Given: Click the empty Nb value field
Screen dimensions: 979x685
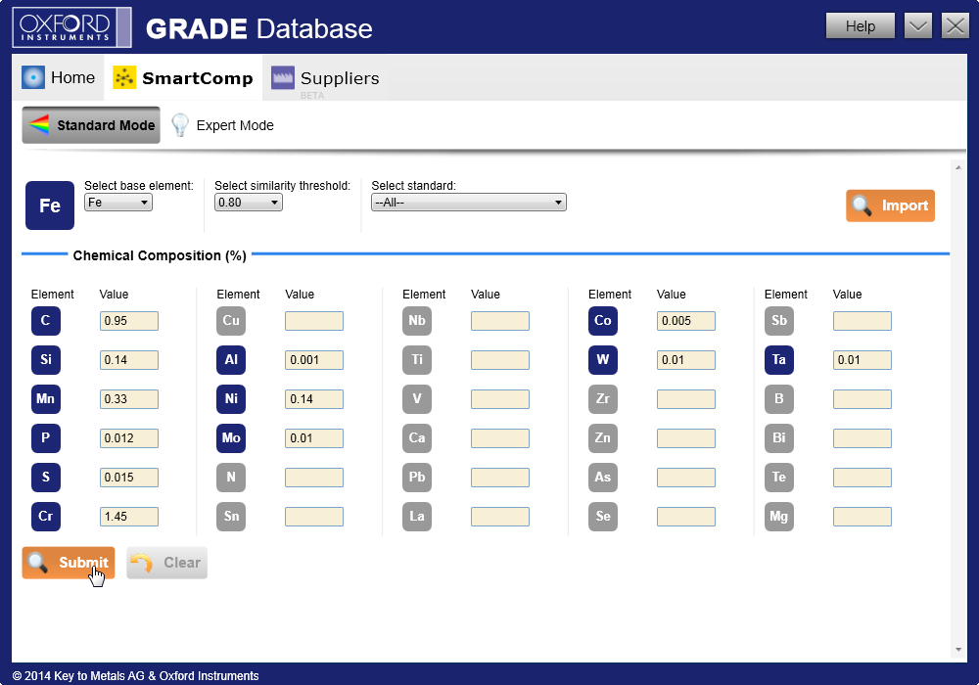Looking at the screenshot, I should (500, 321).
